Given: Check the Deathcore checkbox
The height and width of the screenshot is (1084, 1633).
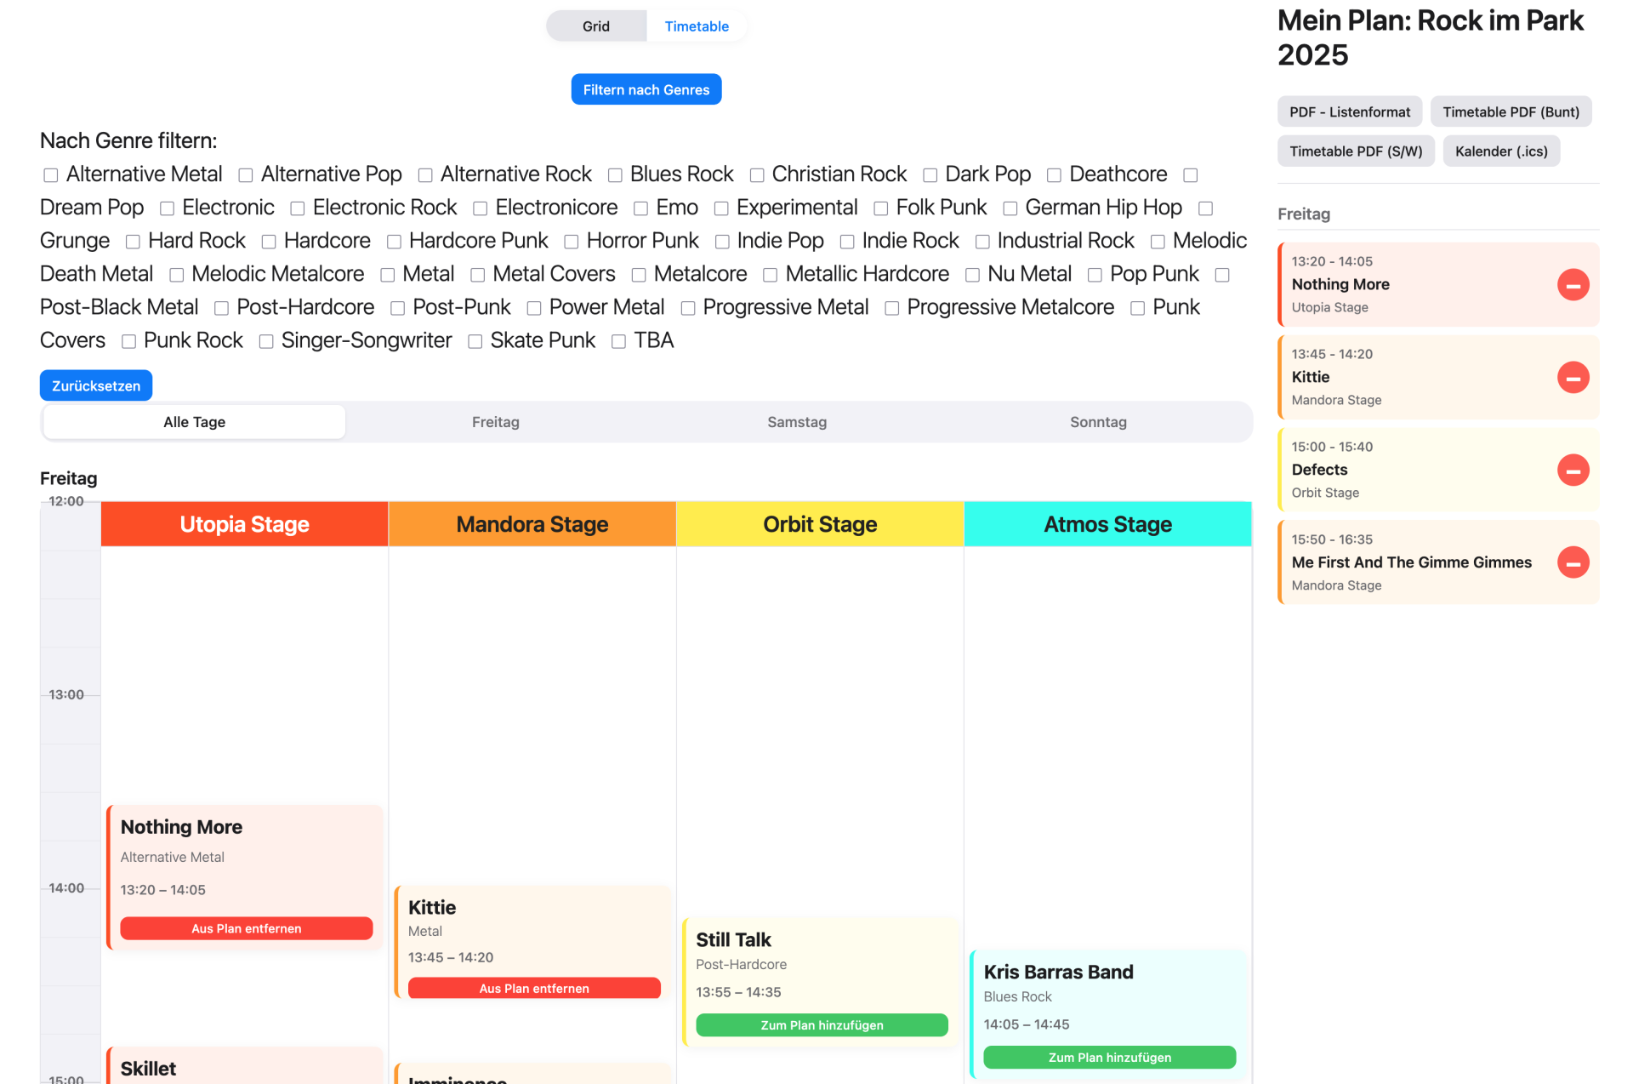Looking at the screenshot, I should pyautogui.click(x=1055, y=174).
